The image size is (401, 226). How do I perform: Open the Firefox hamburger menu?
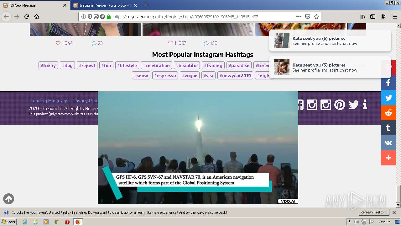395,17
